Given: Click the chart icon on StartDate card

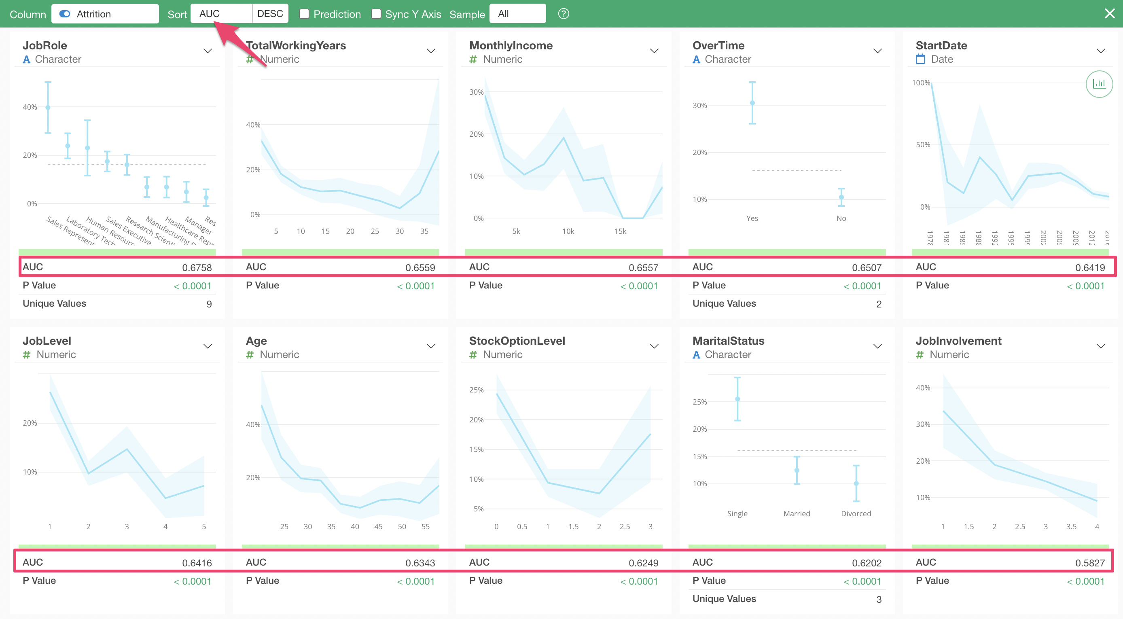Looking at the screenshot, I should [1099, 84].
